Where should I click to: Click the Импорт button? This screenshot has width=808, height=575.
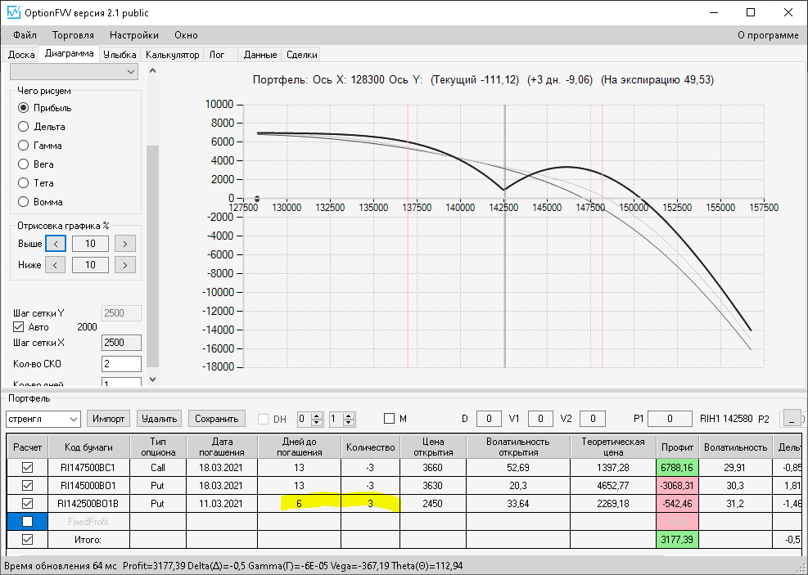point(109,419)
